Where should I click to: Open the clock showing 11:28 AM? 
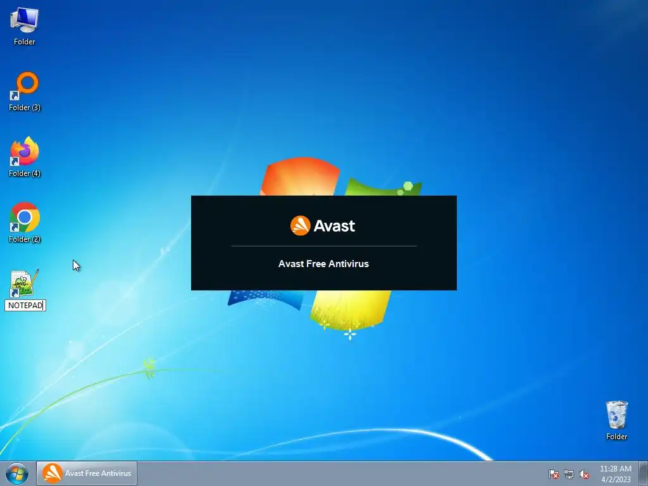(x=615, y=474)
